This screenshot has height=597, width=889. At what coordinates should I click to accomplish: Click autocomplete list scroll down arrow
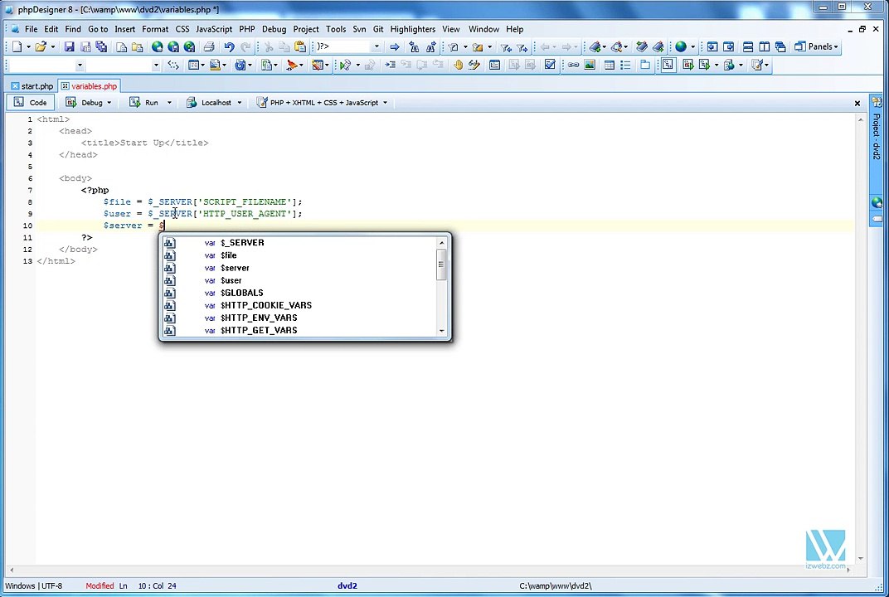[x=442, y=331]
